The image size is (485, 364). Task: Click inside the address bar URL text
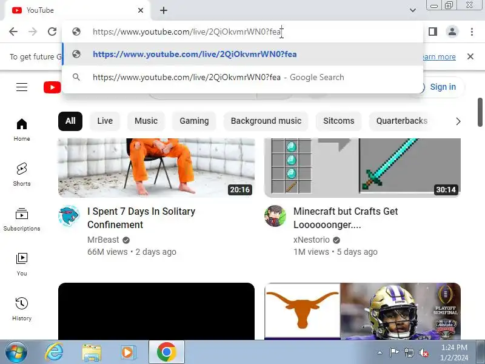[187, 32]
